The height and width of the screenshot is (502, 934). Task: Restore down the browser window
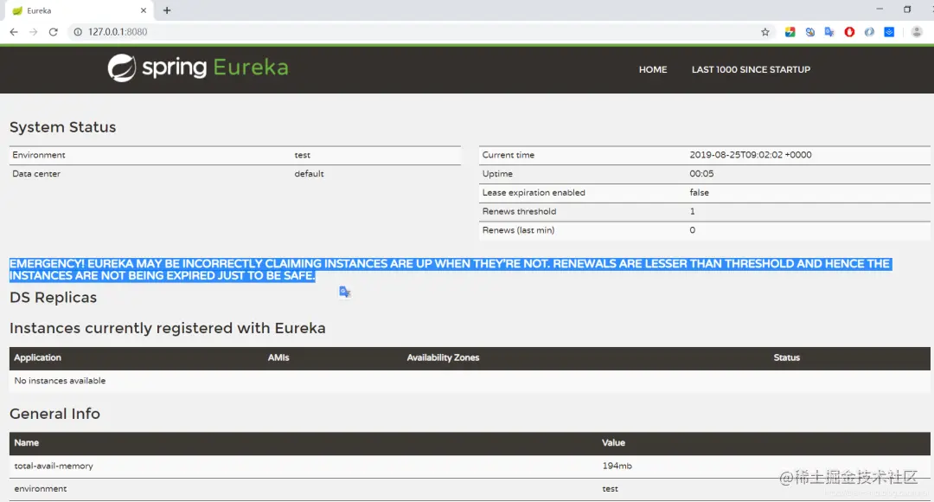coord(907,10)
